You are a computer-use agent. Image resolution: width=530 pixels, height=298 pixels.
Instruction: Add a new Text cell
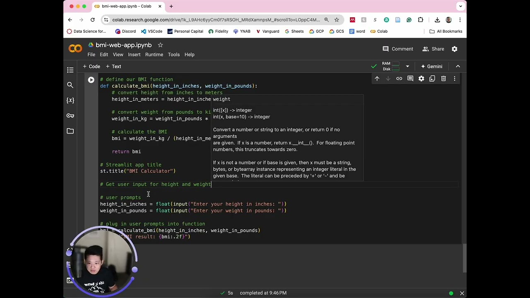click(x=113, y=66)
